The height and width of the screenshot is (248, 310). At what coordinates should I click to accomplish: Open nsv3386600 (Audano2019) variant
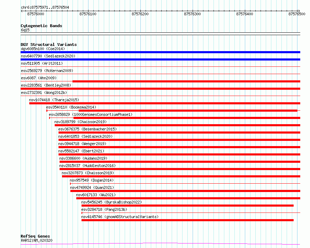pos(83,158)
